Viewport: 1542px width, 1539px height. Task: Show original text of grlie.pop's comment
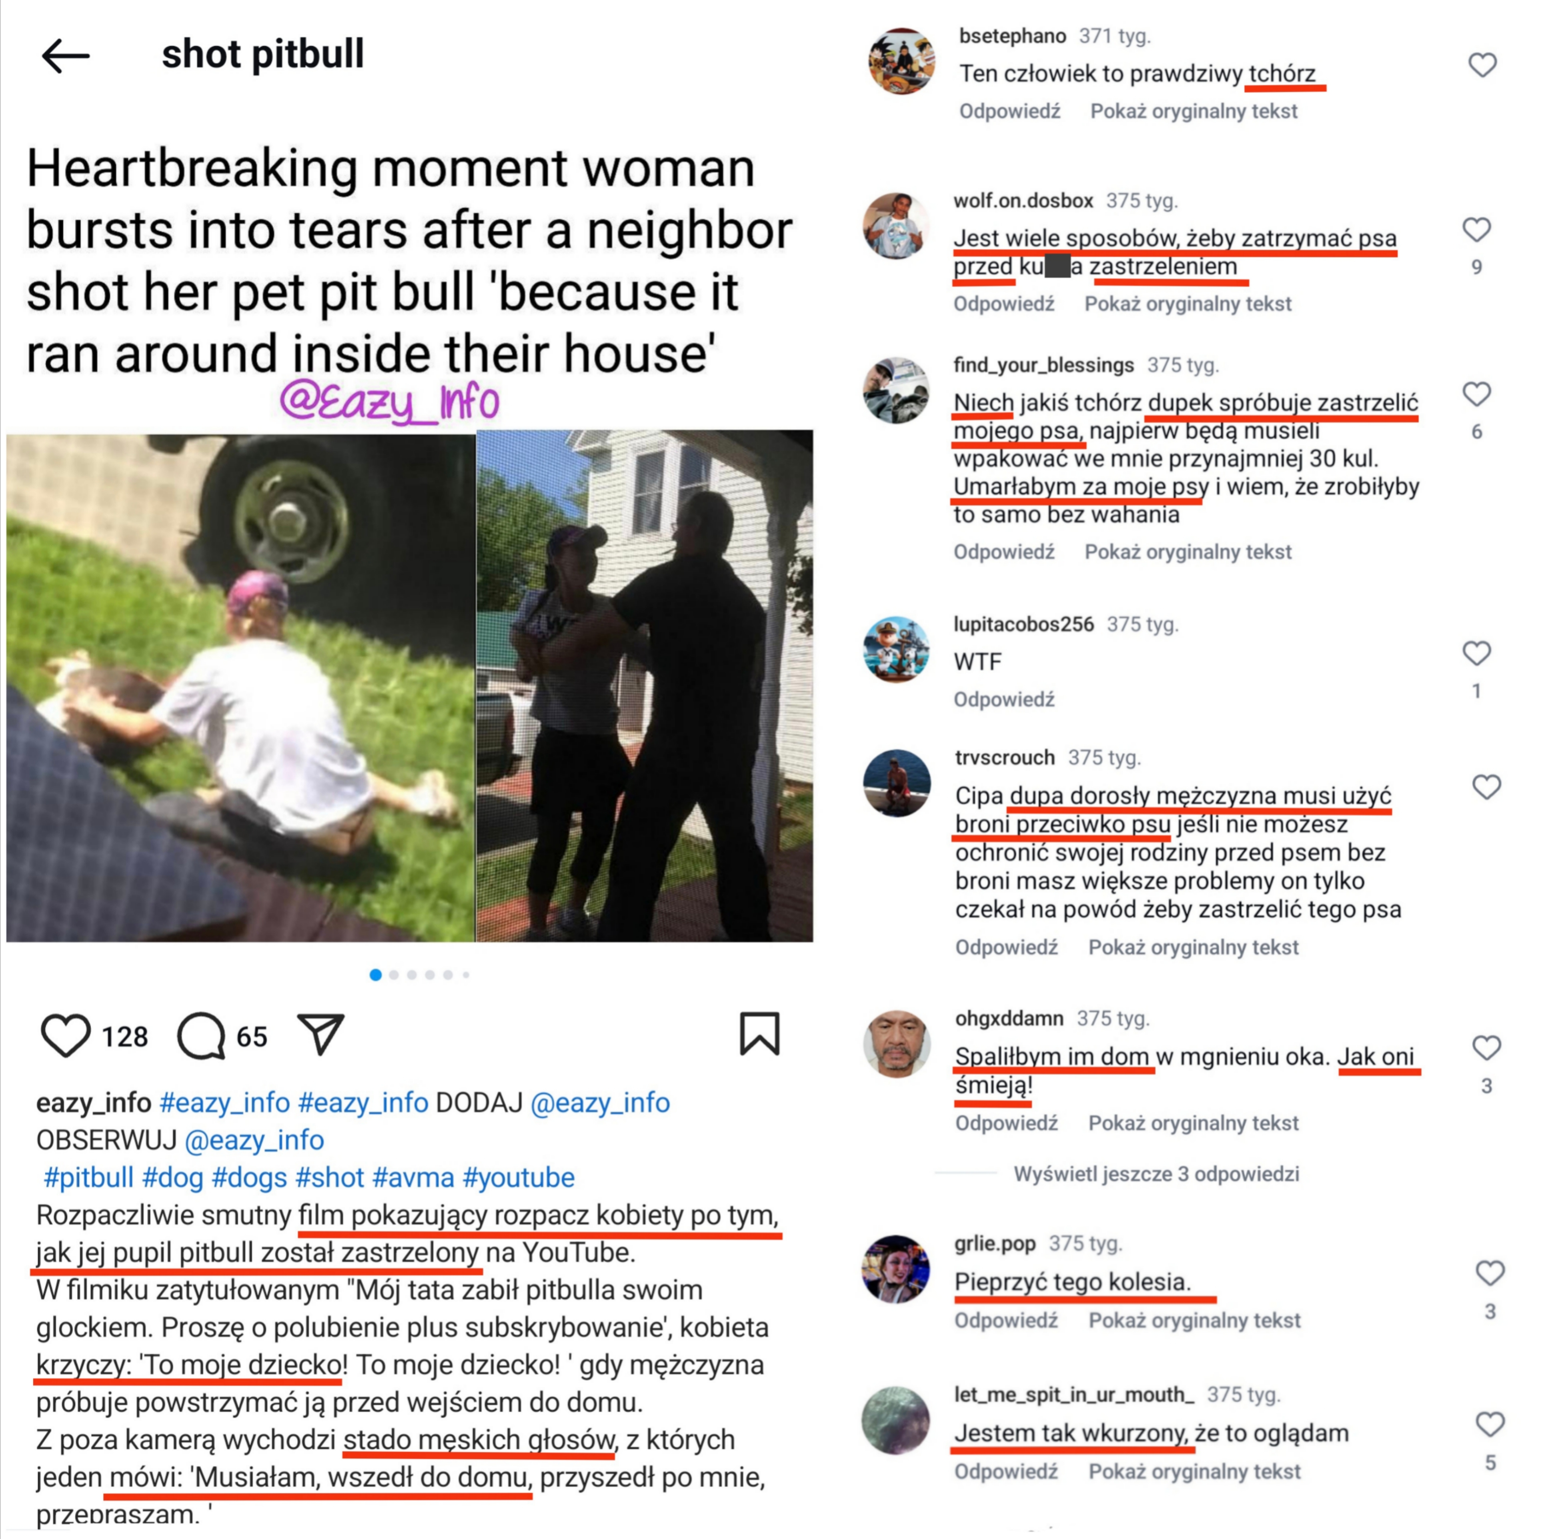point(1194,1320)
